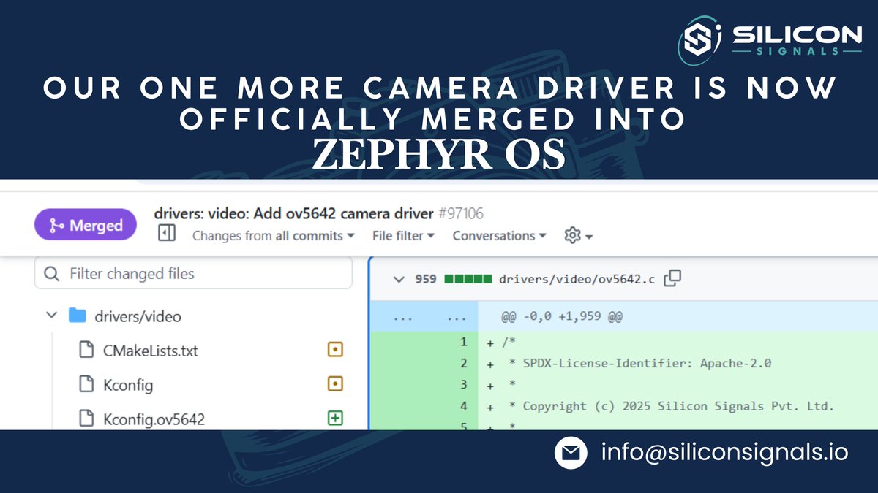Click the modified-file indicator beside Kconfig

(334, 383)
